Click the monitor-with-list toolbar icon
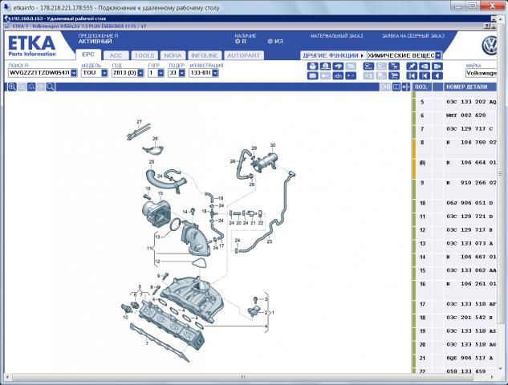The width and height of the screenshot is (508, 385). 368,67
